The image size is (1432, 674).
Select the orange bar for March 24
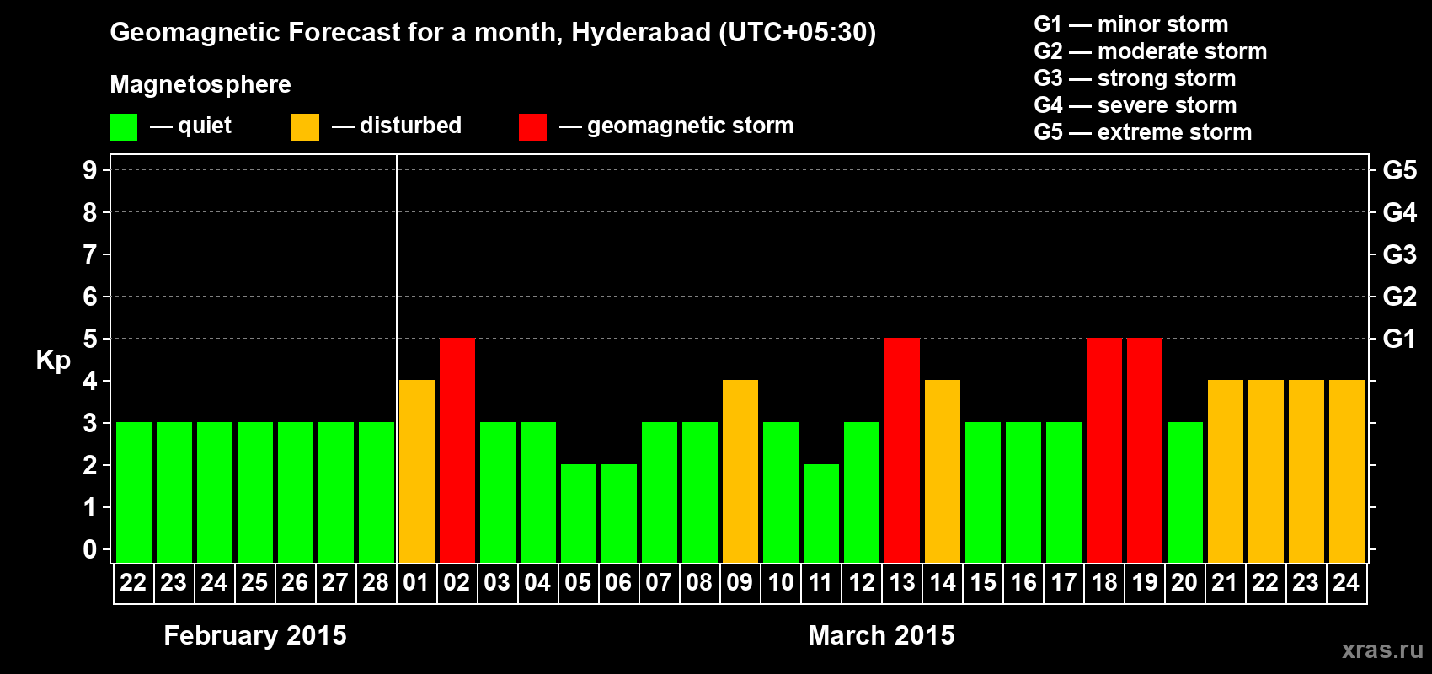[1347, 472]
